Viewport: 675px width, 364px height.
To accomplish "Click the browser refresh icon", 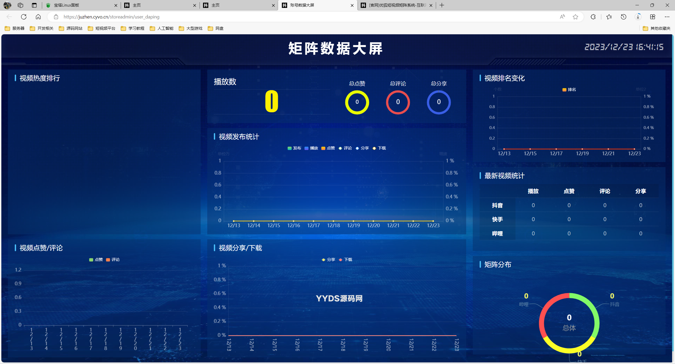I will click(x=24, y=17).
